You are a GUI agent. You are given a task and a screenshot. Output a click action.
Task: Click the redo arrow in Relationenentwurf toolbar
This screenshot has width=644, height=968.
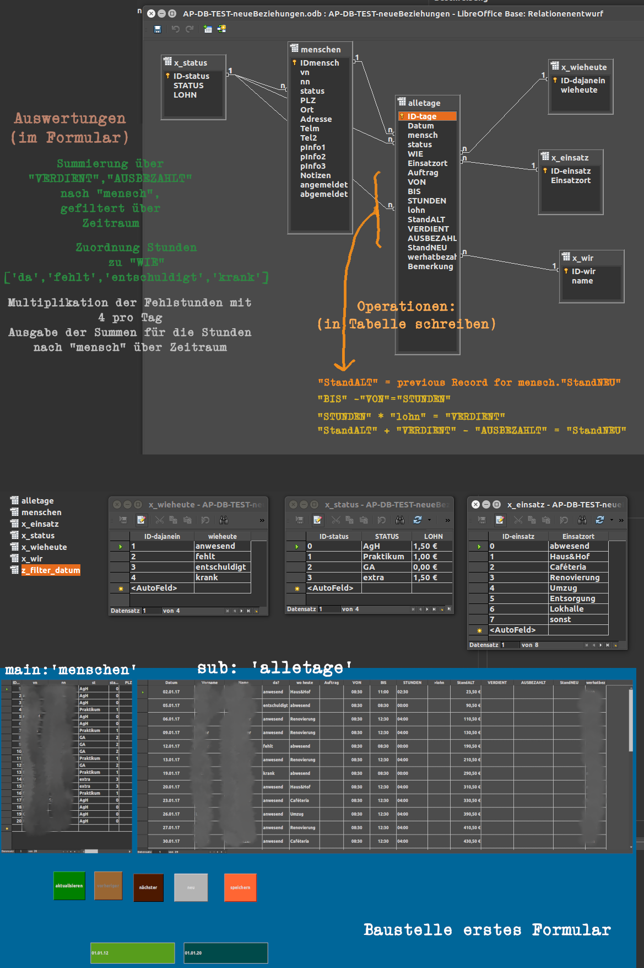190,29
